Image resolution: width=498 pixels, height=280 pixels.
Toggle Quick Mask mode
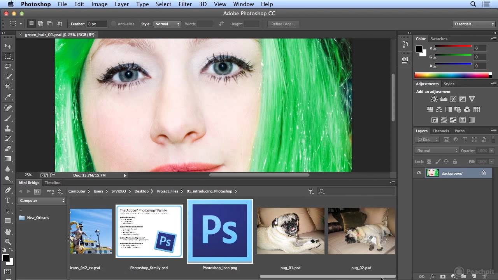coord(7,271)
